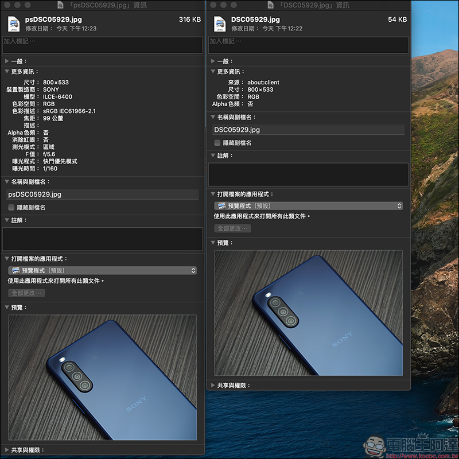
Task: Collapse 更多資訊 section in DSC05929.jpg window
Action: click(213, 71)
